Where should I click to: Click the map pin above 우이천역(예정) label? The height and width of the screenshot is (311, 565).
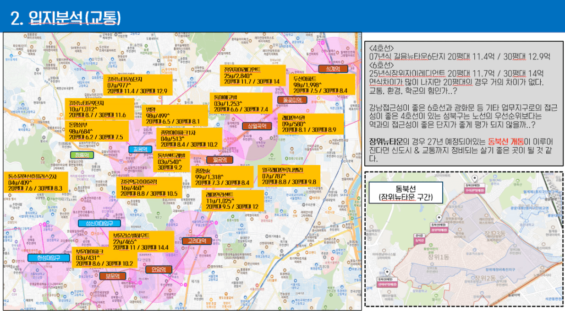coord(474,178)
